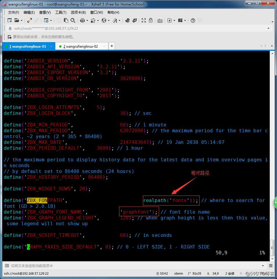Click the tab bar scroll left arrow
The image size is (277, 279).
point(261,46)
